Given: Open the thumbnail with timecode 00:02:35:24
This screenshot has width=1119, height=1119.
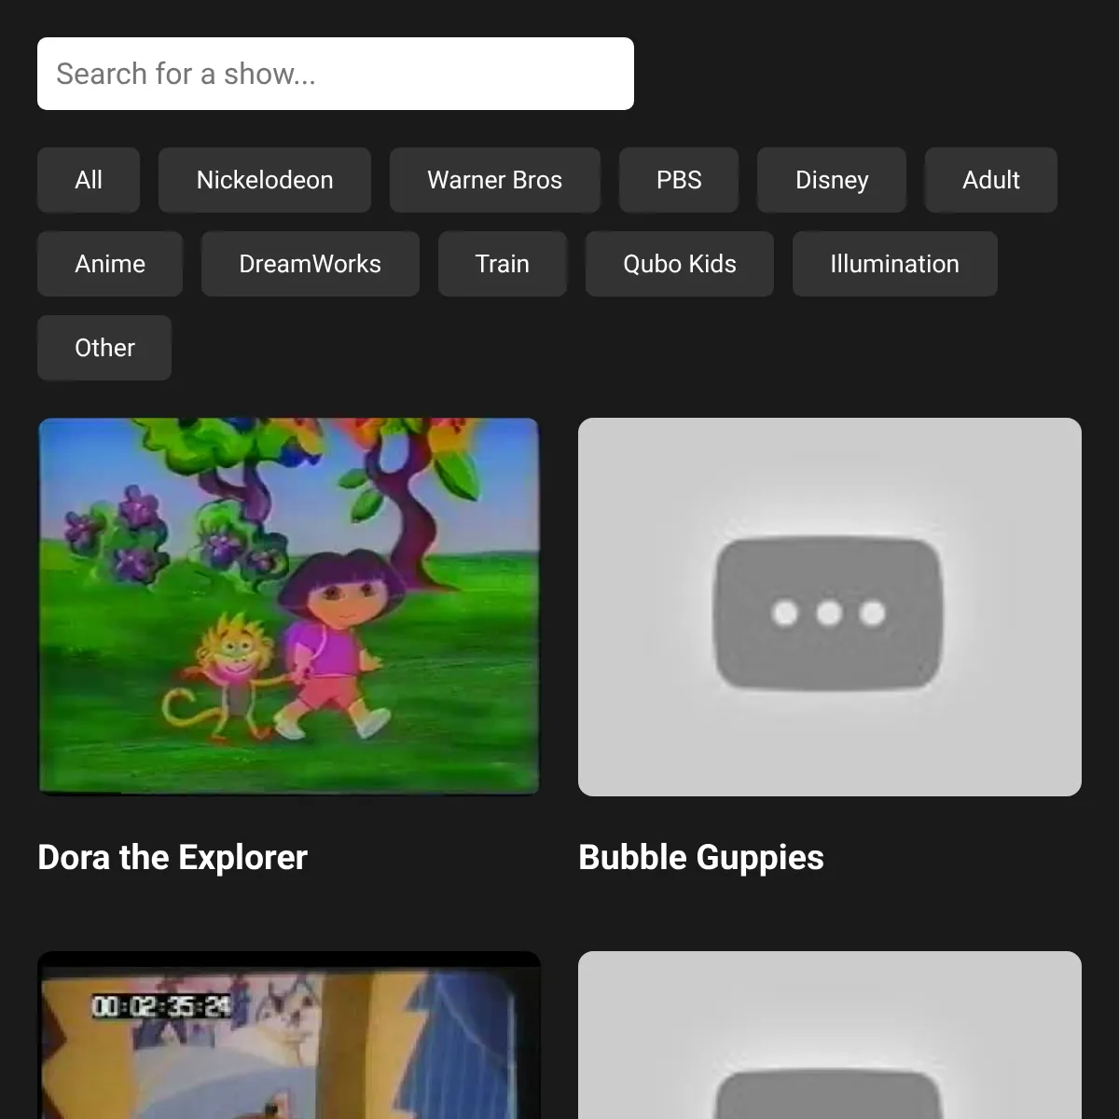Looking at the screenshot, I should (x=289, y=1035).
